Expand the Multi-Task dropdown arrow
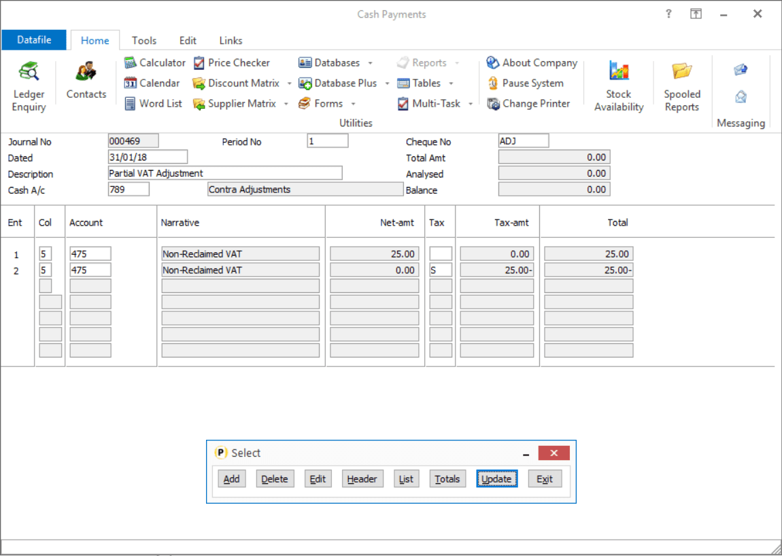 471,104
